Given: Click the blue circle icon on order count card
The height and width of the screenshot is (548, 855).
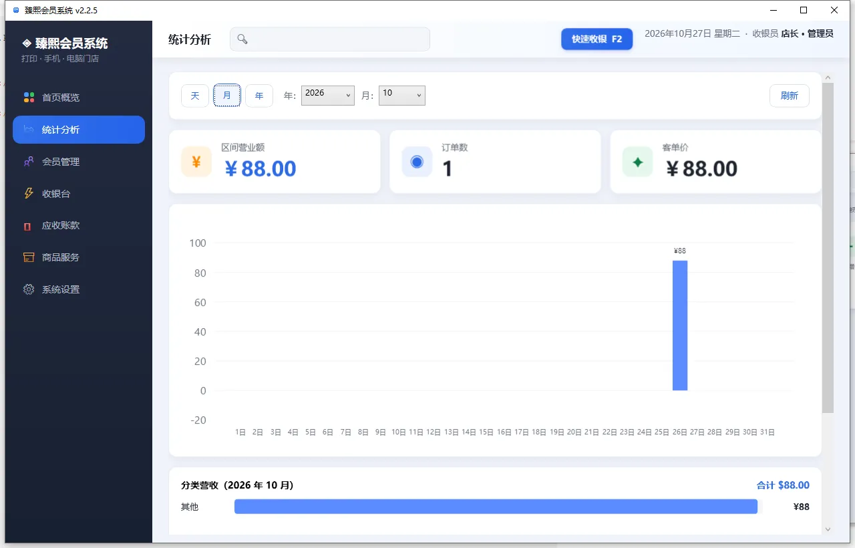Looking at the screenshot, I should point(417,162).
